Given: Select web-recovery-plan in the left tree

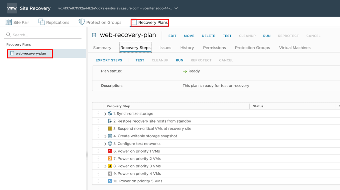Looking at the screenshot, I should click(31, 53).
